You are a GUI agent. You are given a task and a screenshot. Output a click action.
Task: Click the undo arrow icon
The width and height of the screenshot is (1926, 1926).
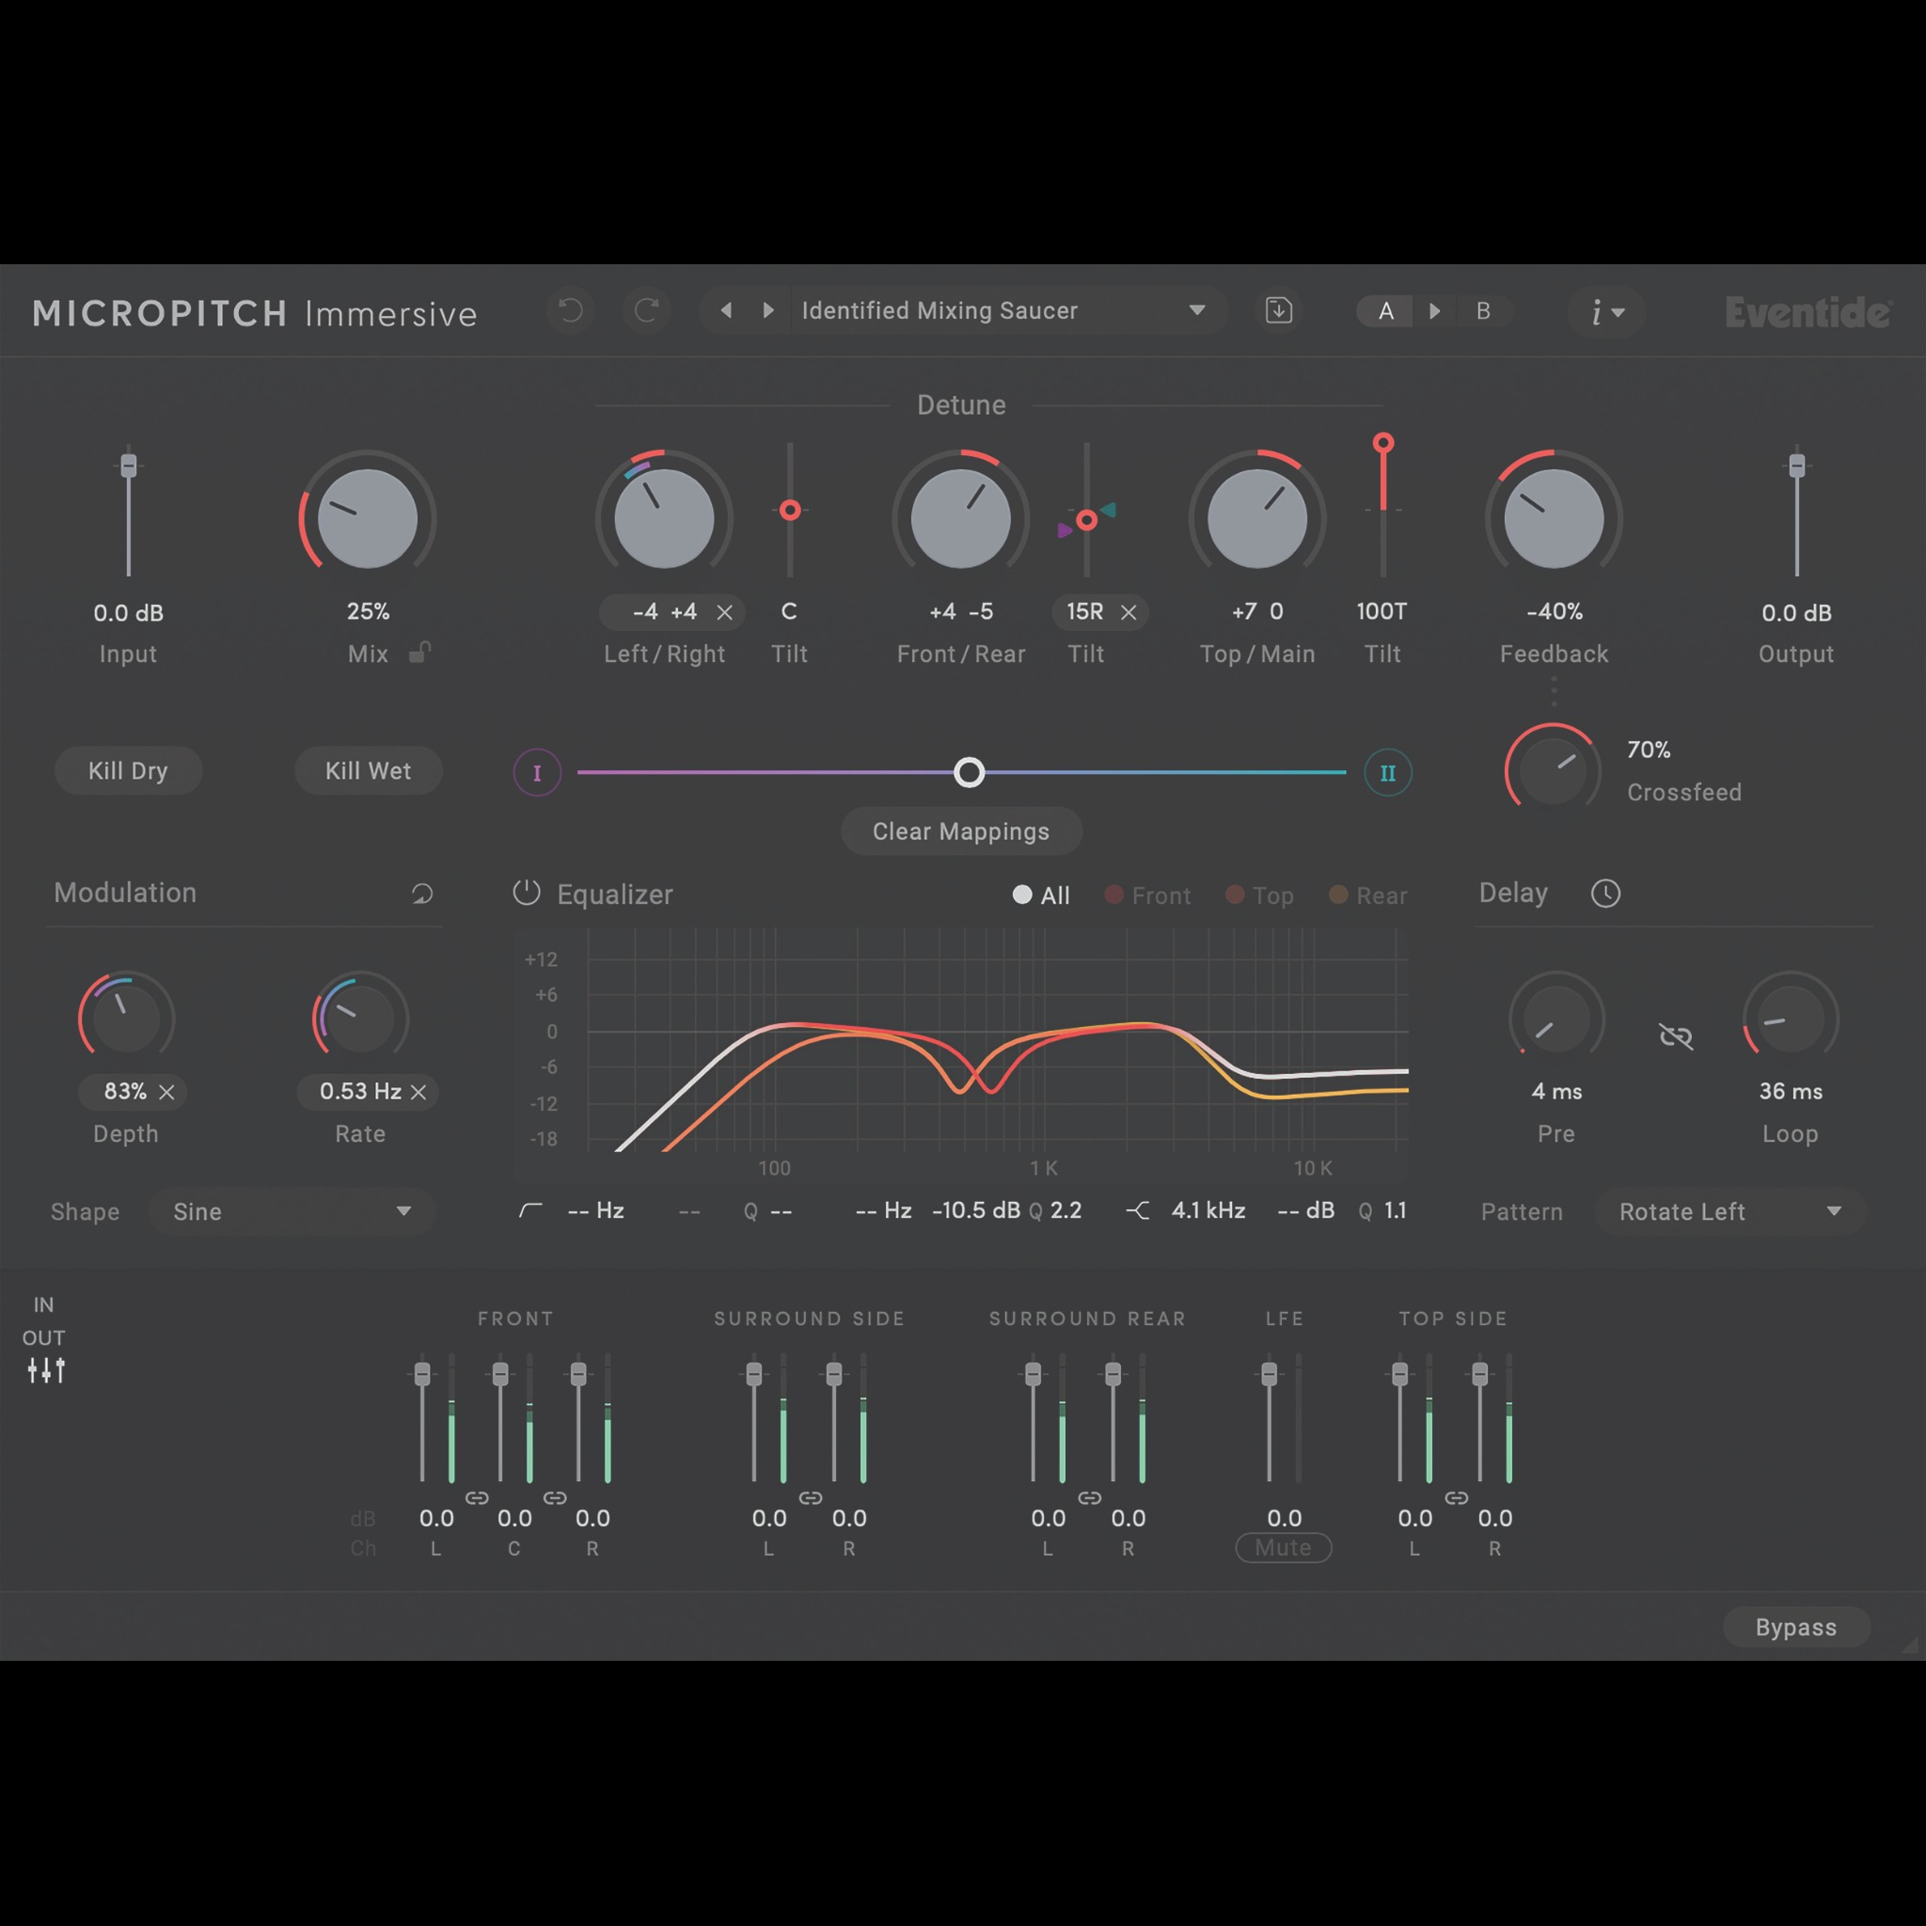pos(570,311)
